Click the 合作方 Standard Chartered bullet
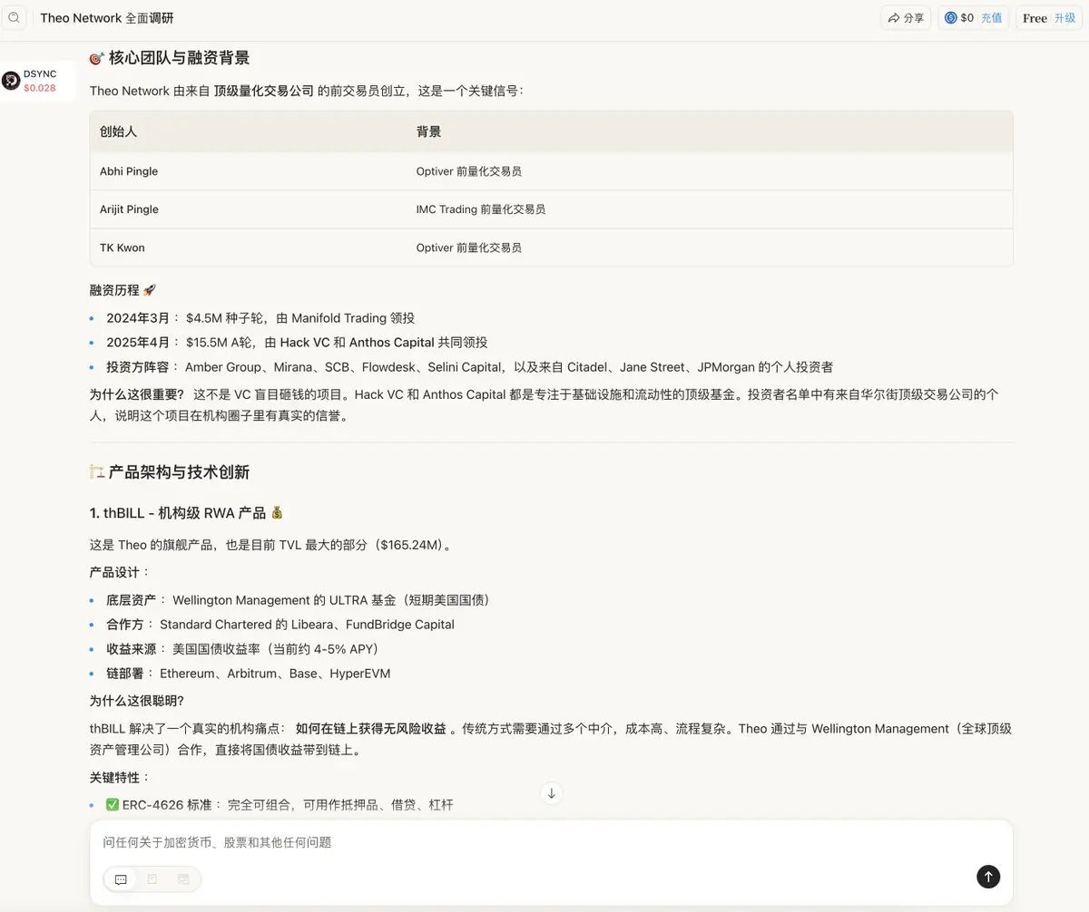Viewport: 1089px width, 912px height. tap(280, 625)
